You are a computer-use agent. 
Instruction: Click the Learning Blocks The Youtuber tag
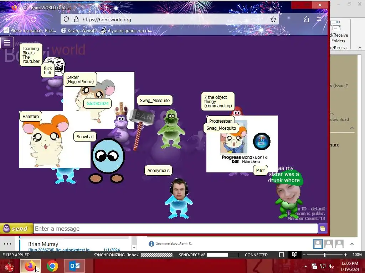coord(31,55)
